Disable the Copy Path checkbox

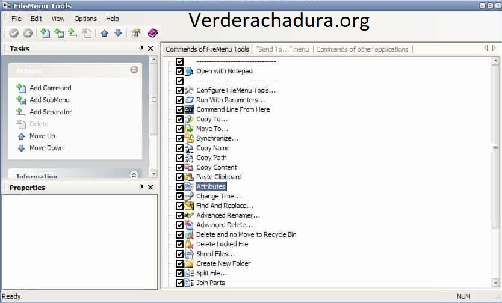click(x=179, y=158)
